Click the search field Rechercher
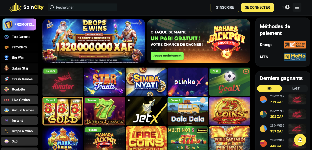 83,7
